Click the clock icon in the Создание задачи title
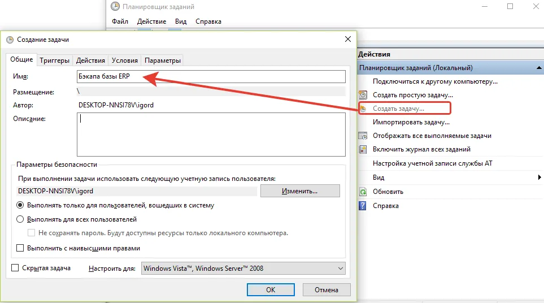This screenshot has height=303, width=544. point(10,40)
